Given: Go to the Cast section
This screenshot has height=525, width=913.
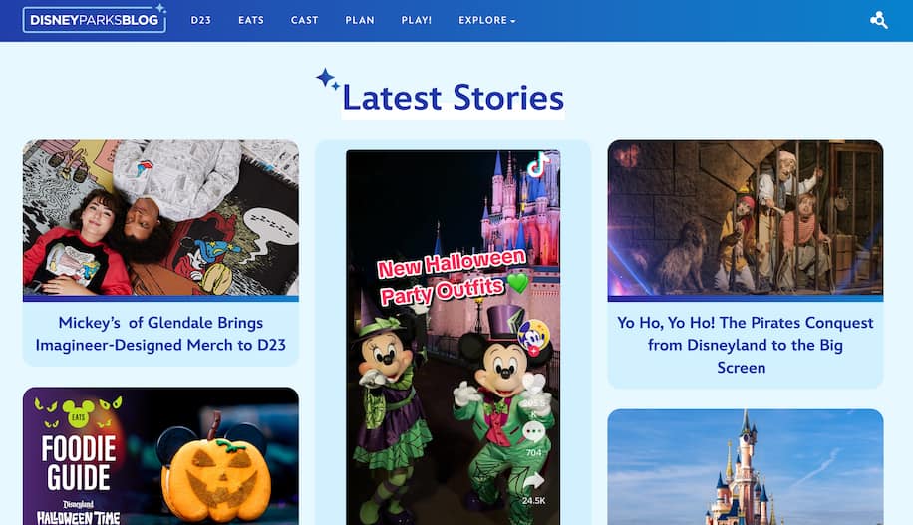Looking at the screenshot, I should (x=305, y=20).
